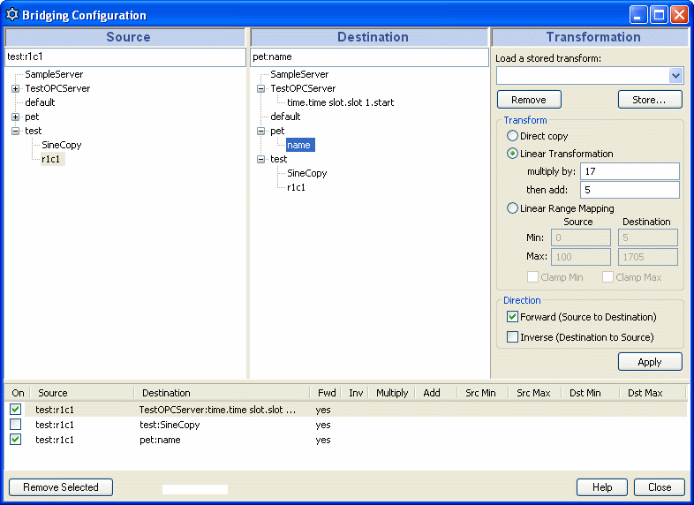
Task: Click the Destination panel header
Action: point(370,37)
